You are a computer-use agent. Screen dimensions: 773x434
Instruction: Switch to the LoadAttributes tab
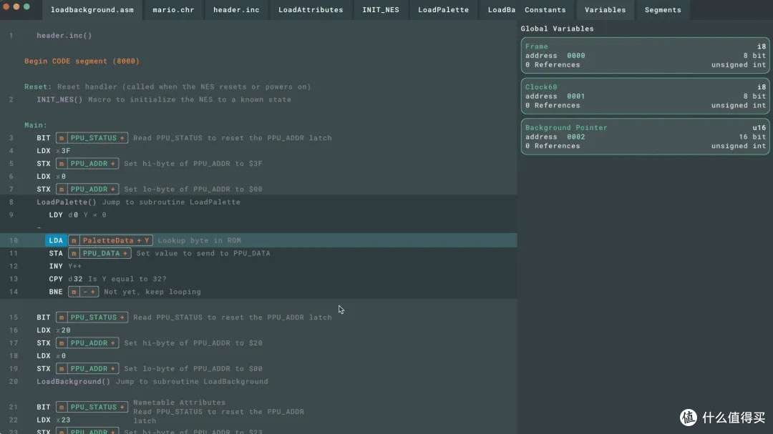click(x=311, y=10)
